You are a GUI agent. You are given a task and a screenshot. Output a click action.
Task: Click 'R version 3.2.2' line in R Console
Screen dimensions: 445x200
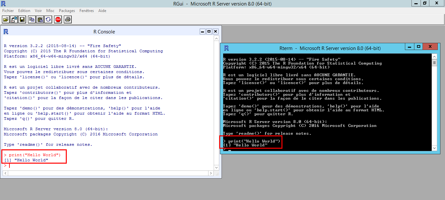pyautogui.click(x=63, y=46)
